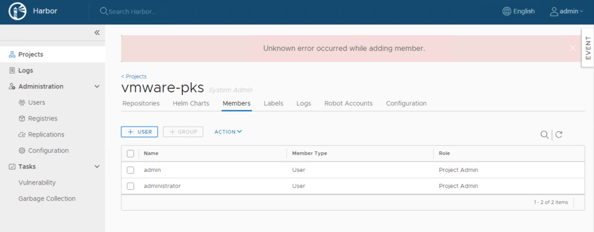Image resolution: width=594 pixels, height=232 pixels.
Task: Open Replications in the sidebar
Action: click(46, 135)
